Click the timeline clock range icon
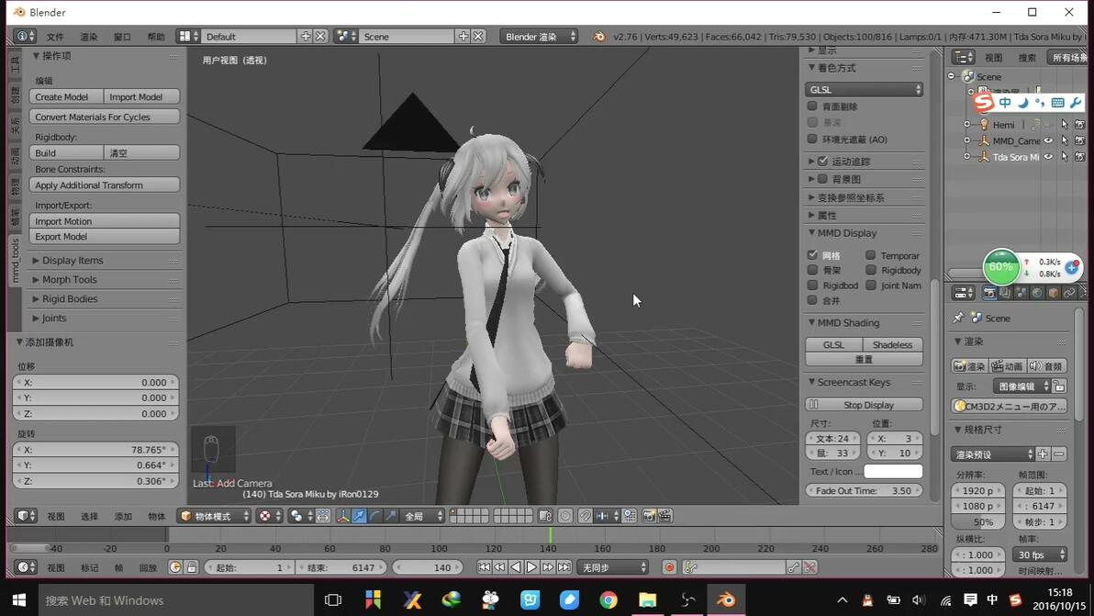The height and width of the screenshot is (616, 1094). pos(175,567)
